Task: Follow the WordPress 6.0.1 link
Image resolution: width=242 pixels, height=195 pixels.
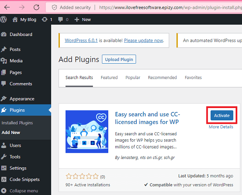Action: 81,40
